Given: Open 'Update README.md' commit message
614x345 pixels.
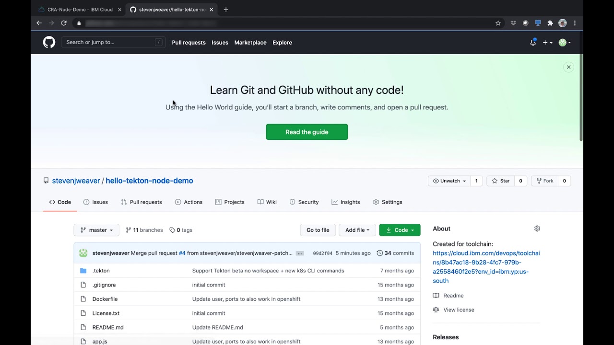Looking at the screenshot, I should click(x=218, y=327).
